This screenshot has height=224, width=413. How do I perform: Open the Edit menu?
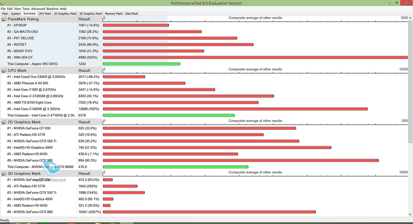click(x=10, y=9)
